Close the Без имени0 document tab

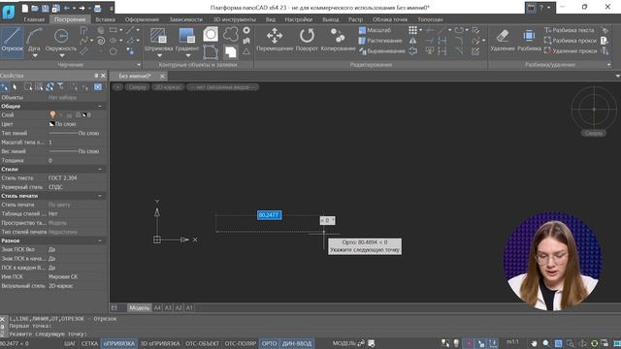[162, 76]
